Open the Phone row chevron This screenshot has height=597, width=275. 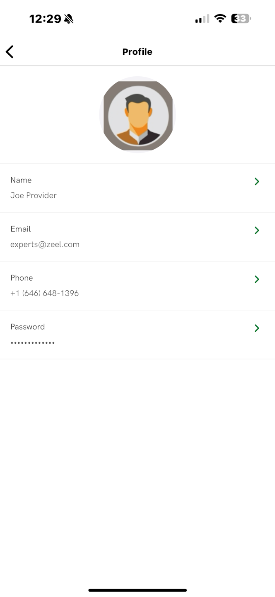tap(257, 279)
